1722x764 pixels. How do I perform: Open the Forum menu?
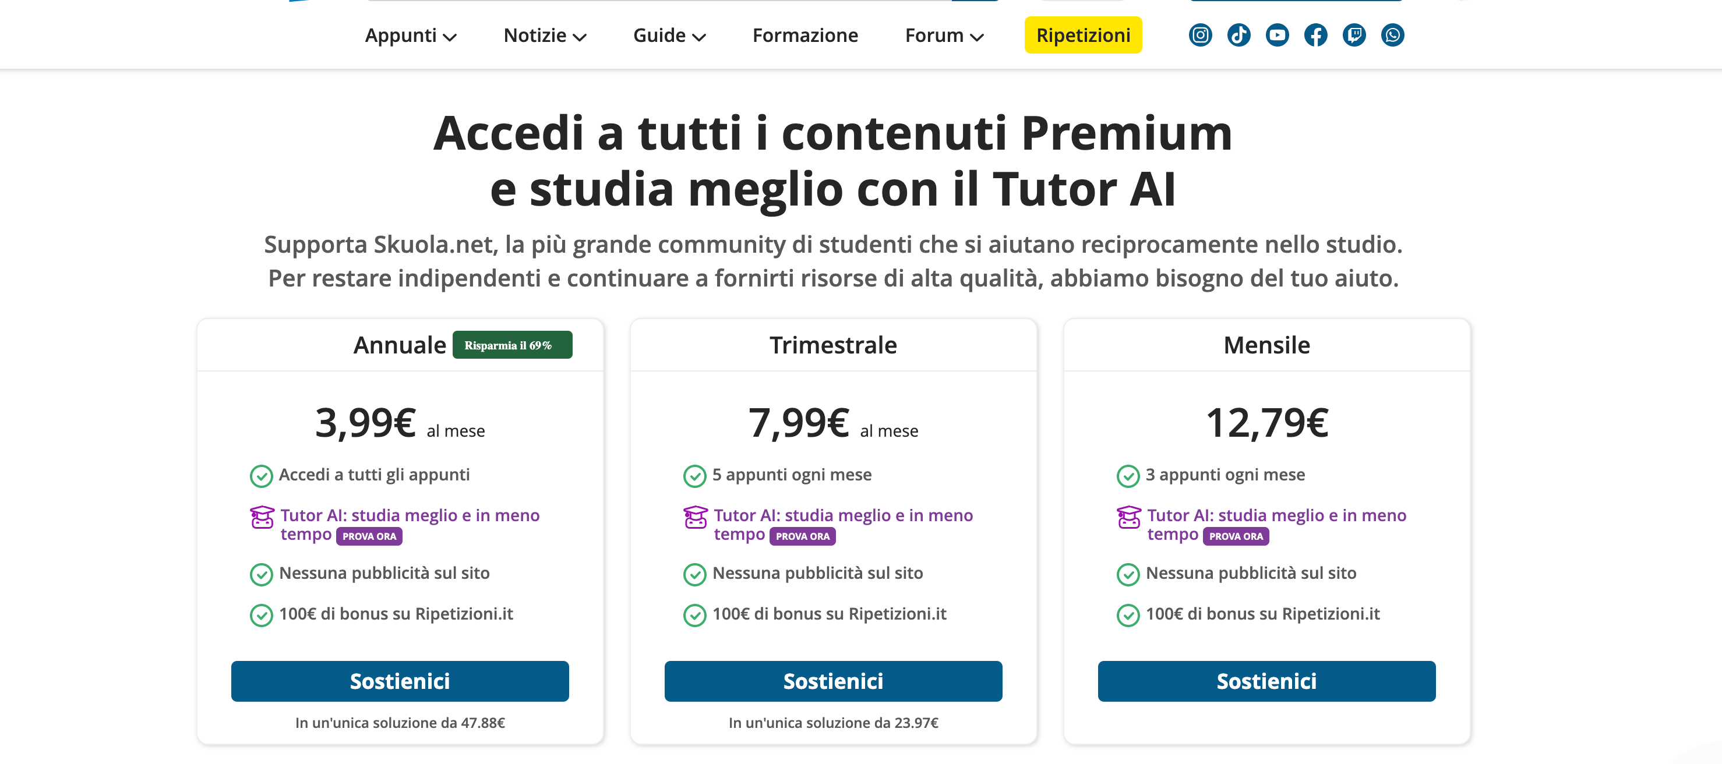[x=944, y=36]
